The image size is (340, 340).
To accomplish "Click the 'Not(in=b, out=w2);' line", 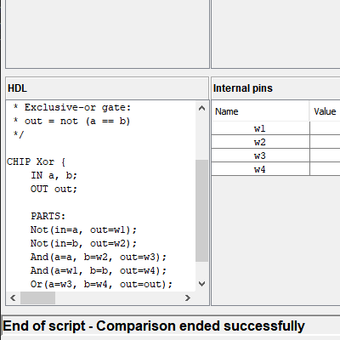I will click(83, 243).
